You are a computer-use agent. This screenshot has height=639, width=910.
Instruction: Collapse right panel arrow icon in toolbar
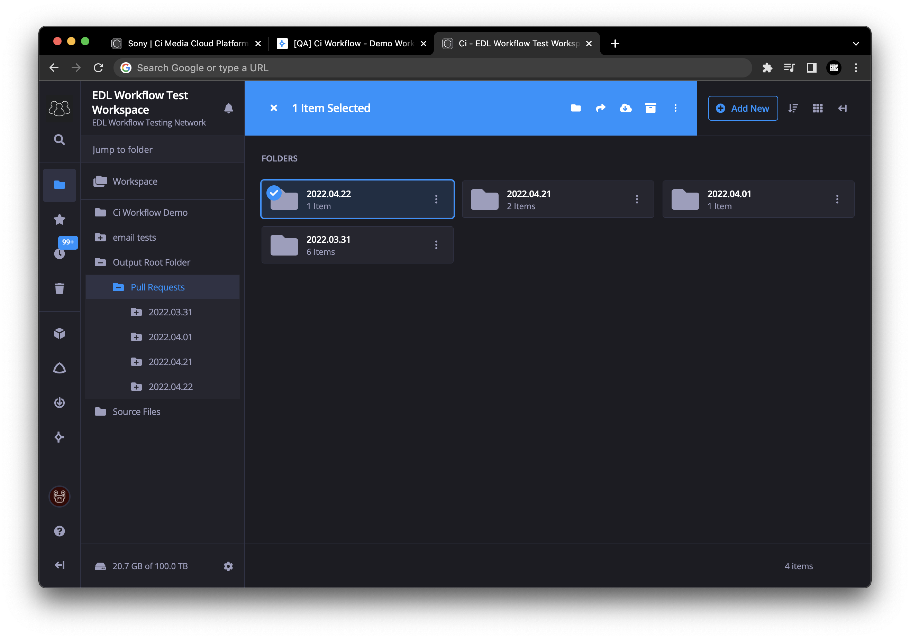coord(843,108)
